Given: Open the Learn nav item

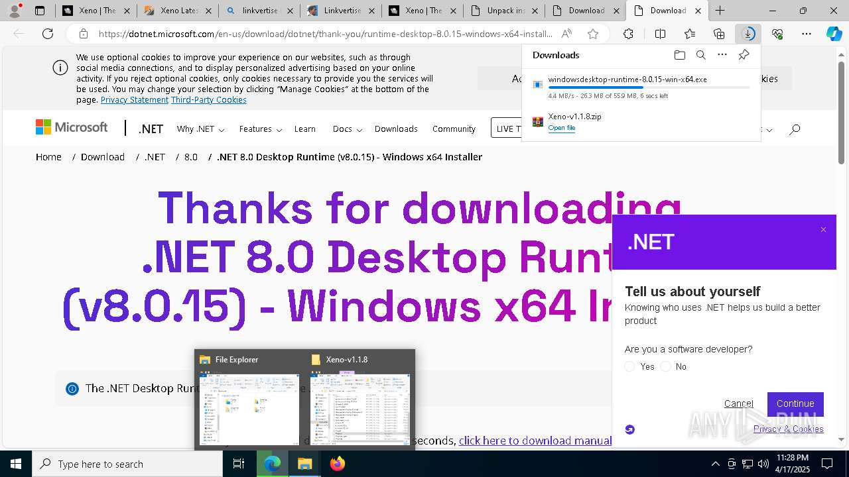Looking at the screenshot, I should click(x=305, y=129).
